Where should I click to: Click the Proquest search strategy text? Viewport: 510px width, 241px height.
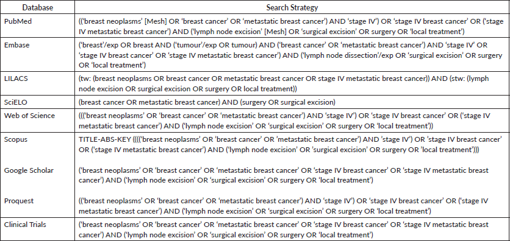pyautogui.click(x=283, y=206)
